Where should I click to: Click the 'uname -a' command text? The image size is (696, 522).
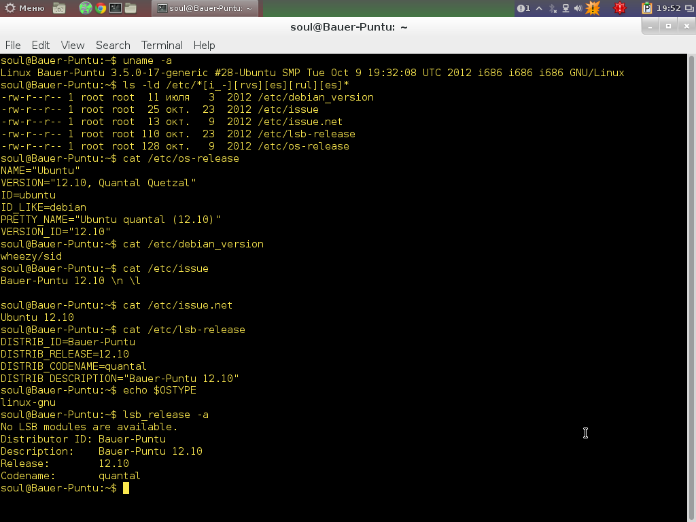click(147, 60)
